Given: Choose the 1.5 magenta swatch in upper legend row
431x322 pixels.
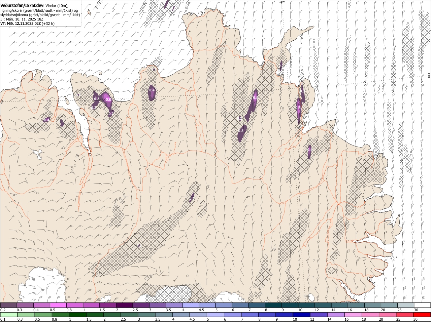Looking at the screenshot, I should click(108, 305).
